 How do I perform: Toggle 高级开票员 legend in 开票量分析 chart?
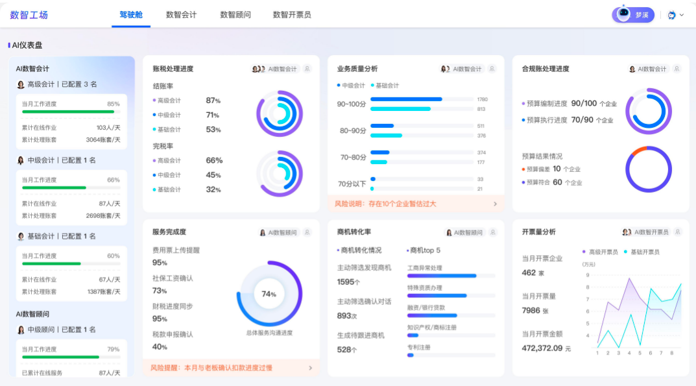coord(600,252)
